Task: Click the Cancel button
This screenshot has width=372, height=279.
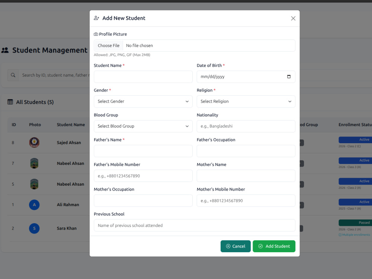Action: 235,246
